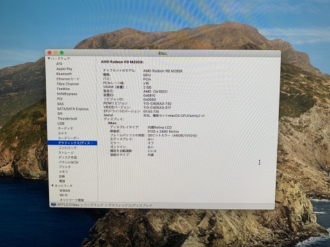
Task: Click the green zoom window button
Action: [62, 53]
